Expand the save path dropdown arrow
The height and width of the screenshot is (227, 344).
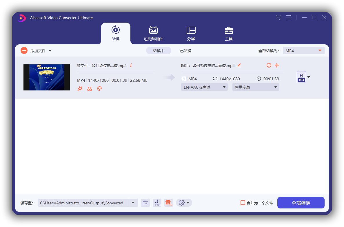coord(133,203)
